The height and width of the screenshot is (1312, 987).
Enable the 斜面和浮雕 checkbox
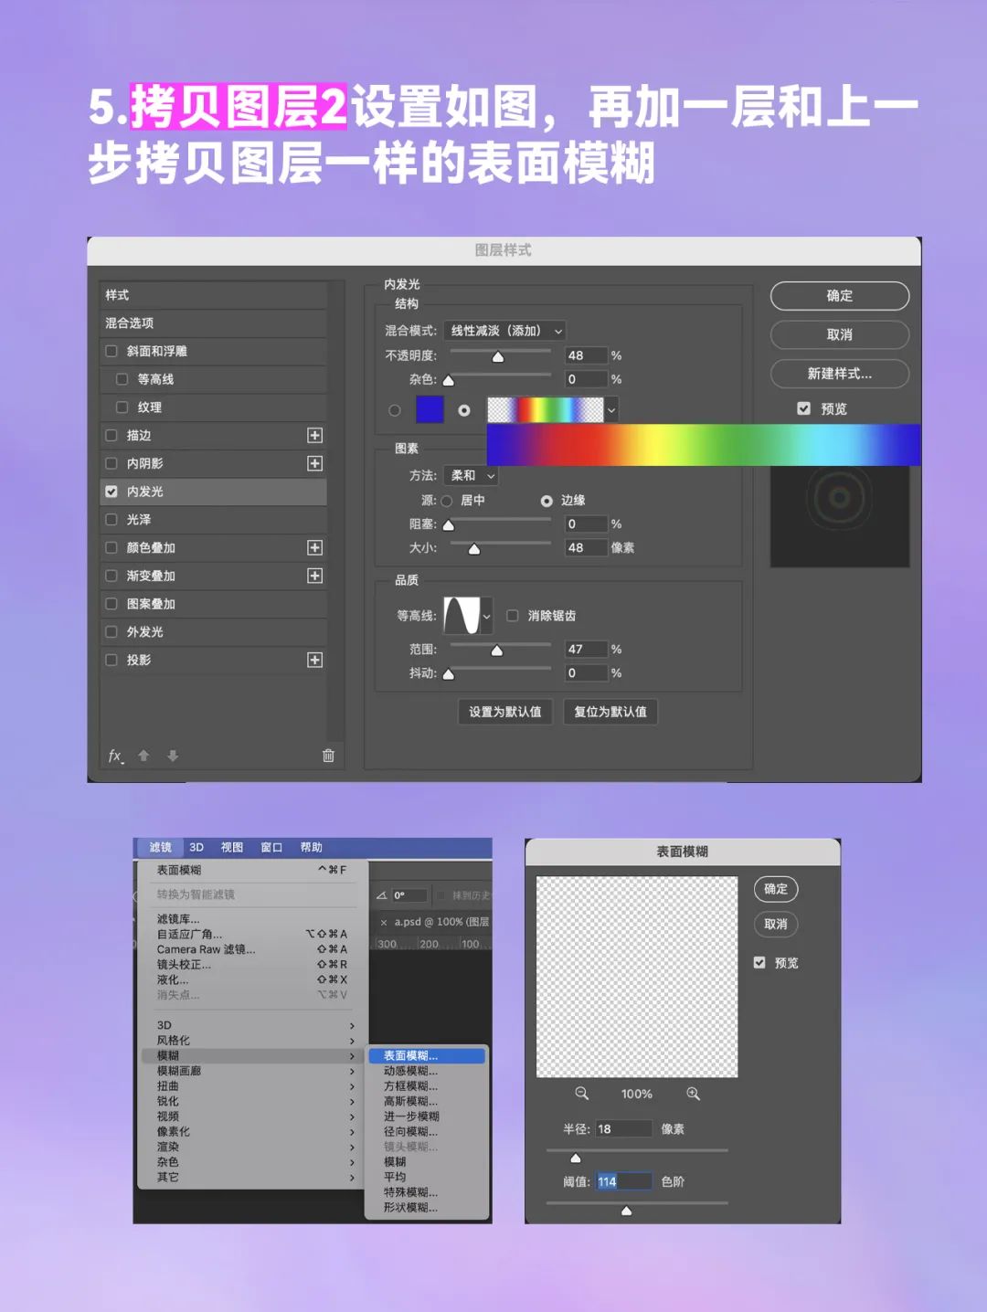click(x=111, y=351)
